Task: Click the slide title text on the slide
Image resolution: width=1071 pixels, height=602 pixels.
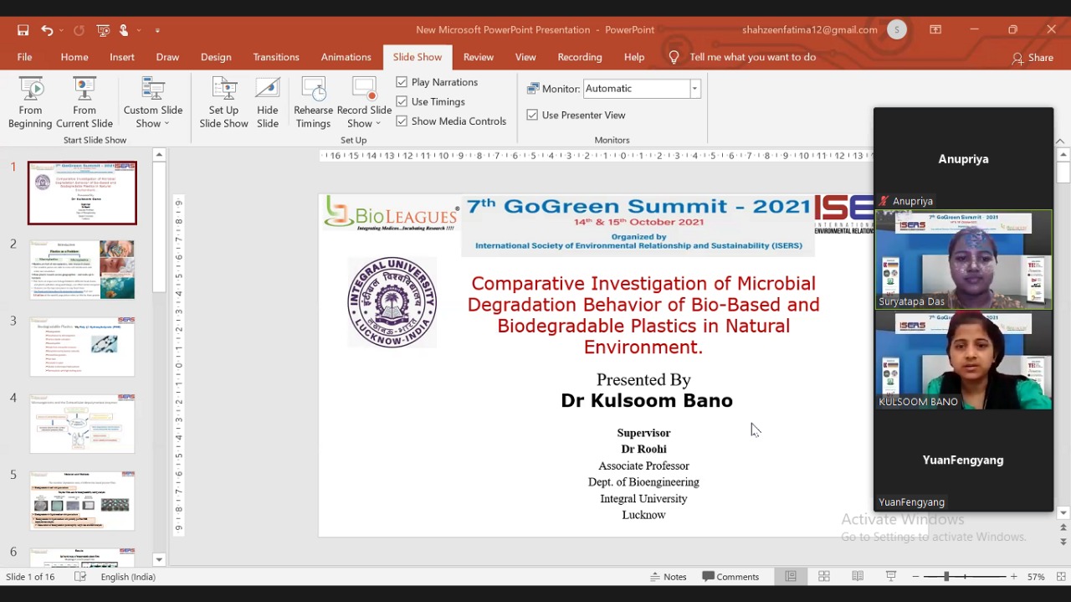Action: tap(643, 315)
